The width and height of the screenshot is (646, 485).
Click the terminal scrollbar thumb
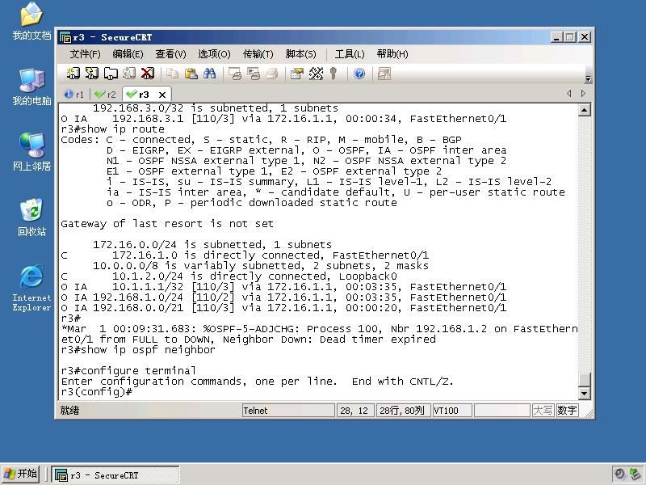coord(585,379)
